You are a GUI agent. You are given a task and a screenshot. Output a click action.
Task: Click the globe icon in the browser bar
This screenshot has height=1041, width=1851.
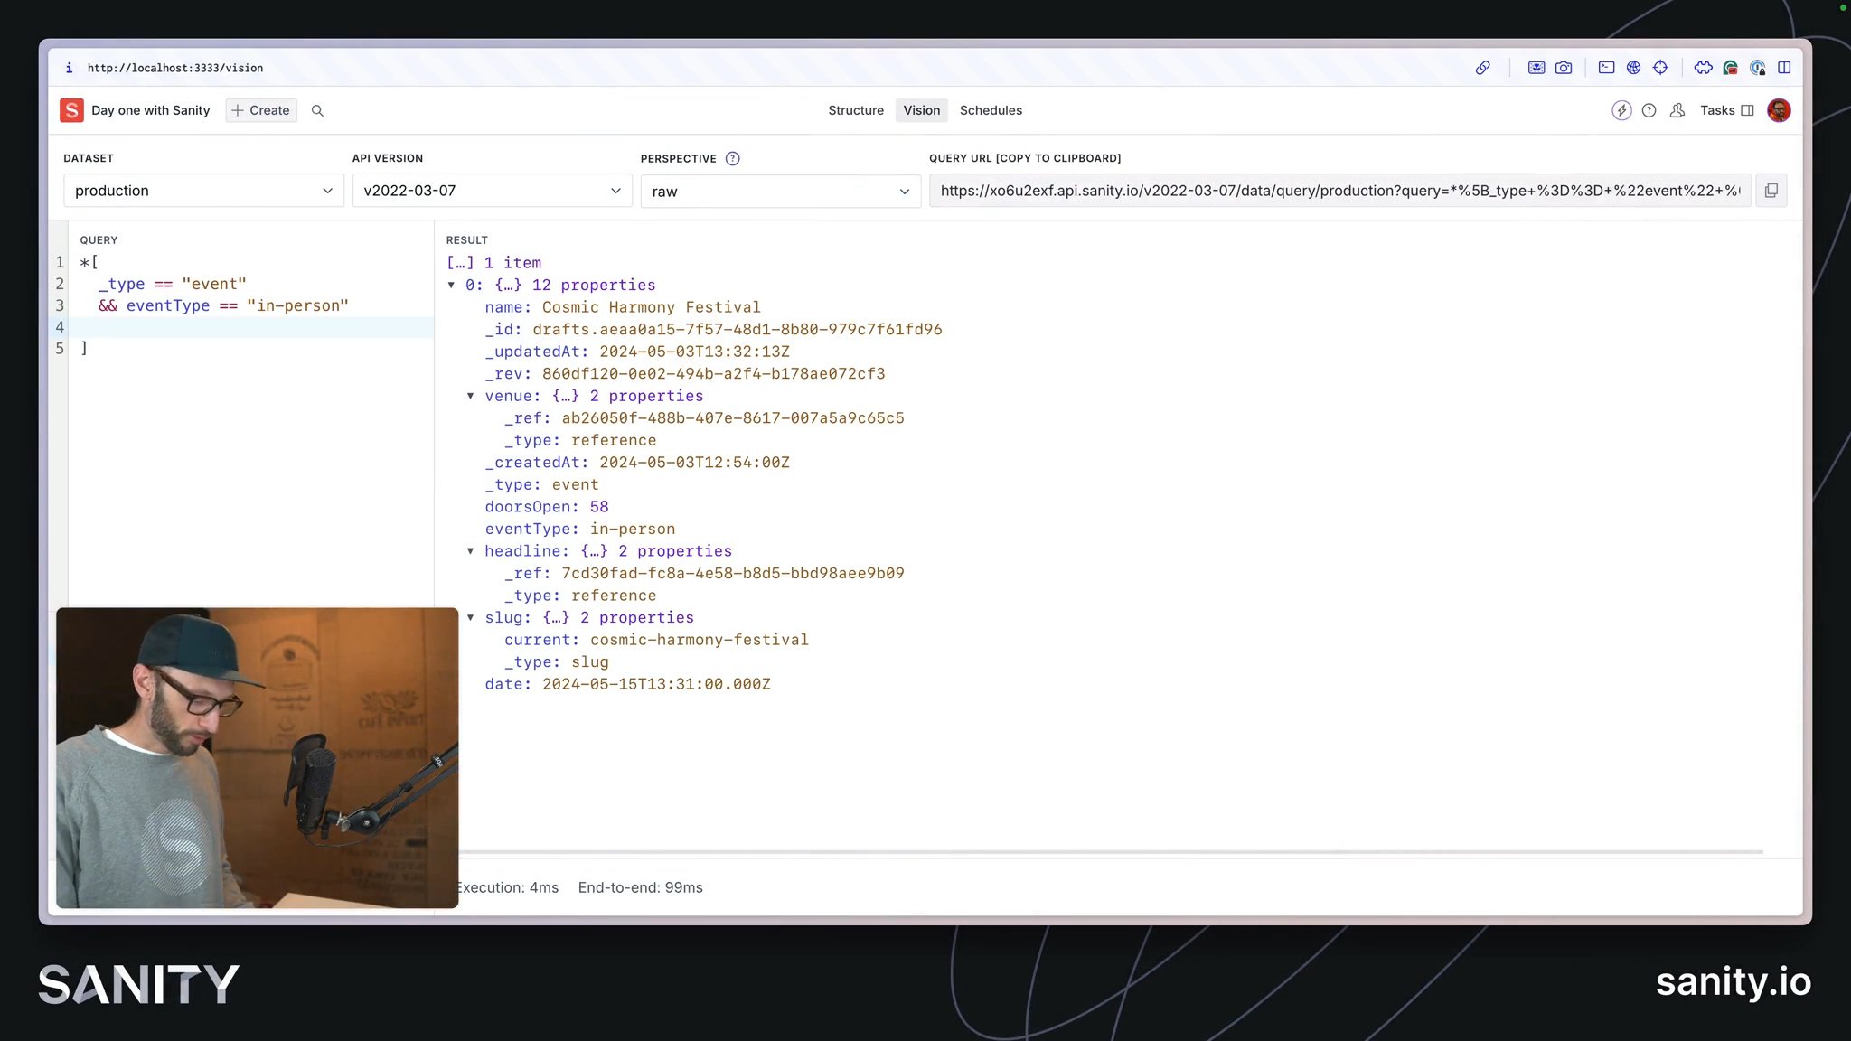(1633, 68)
